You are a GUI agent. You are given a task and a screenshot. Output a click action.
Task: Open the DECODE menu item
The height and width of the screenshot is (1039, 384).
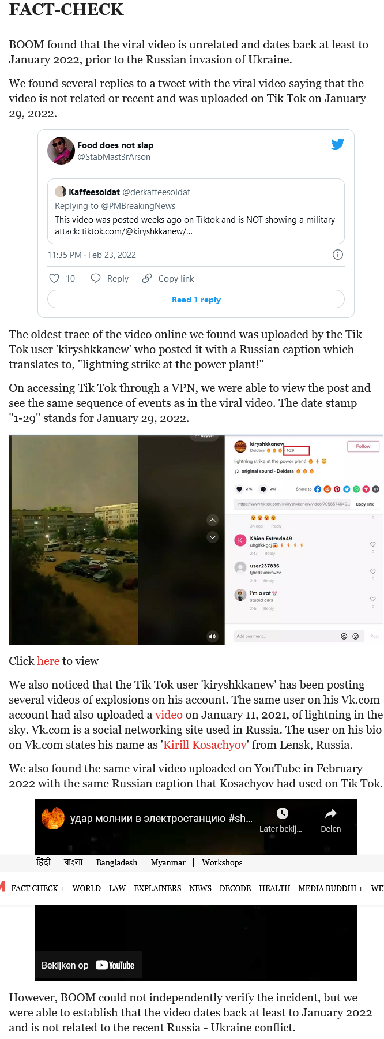235,888
